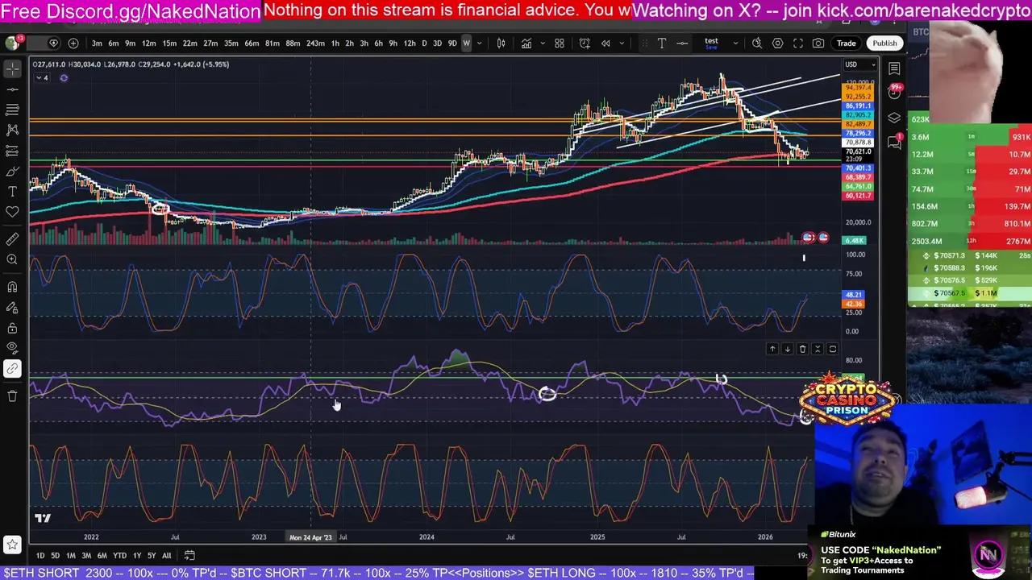Select the crosshair cursor tool
The image size is (1032, 580).
pyautogui.click(x=12, y=68)
